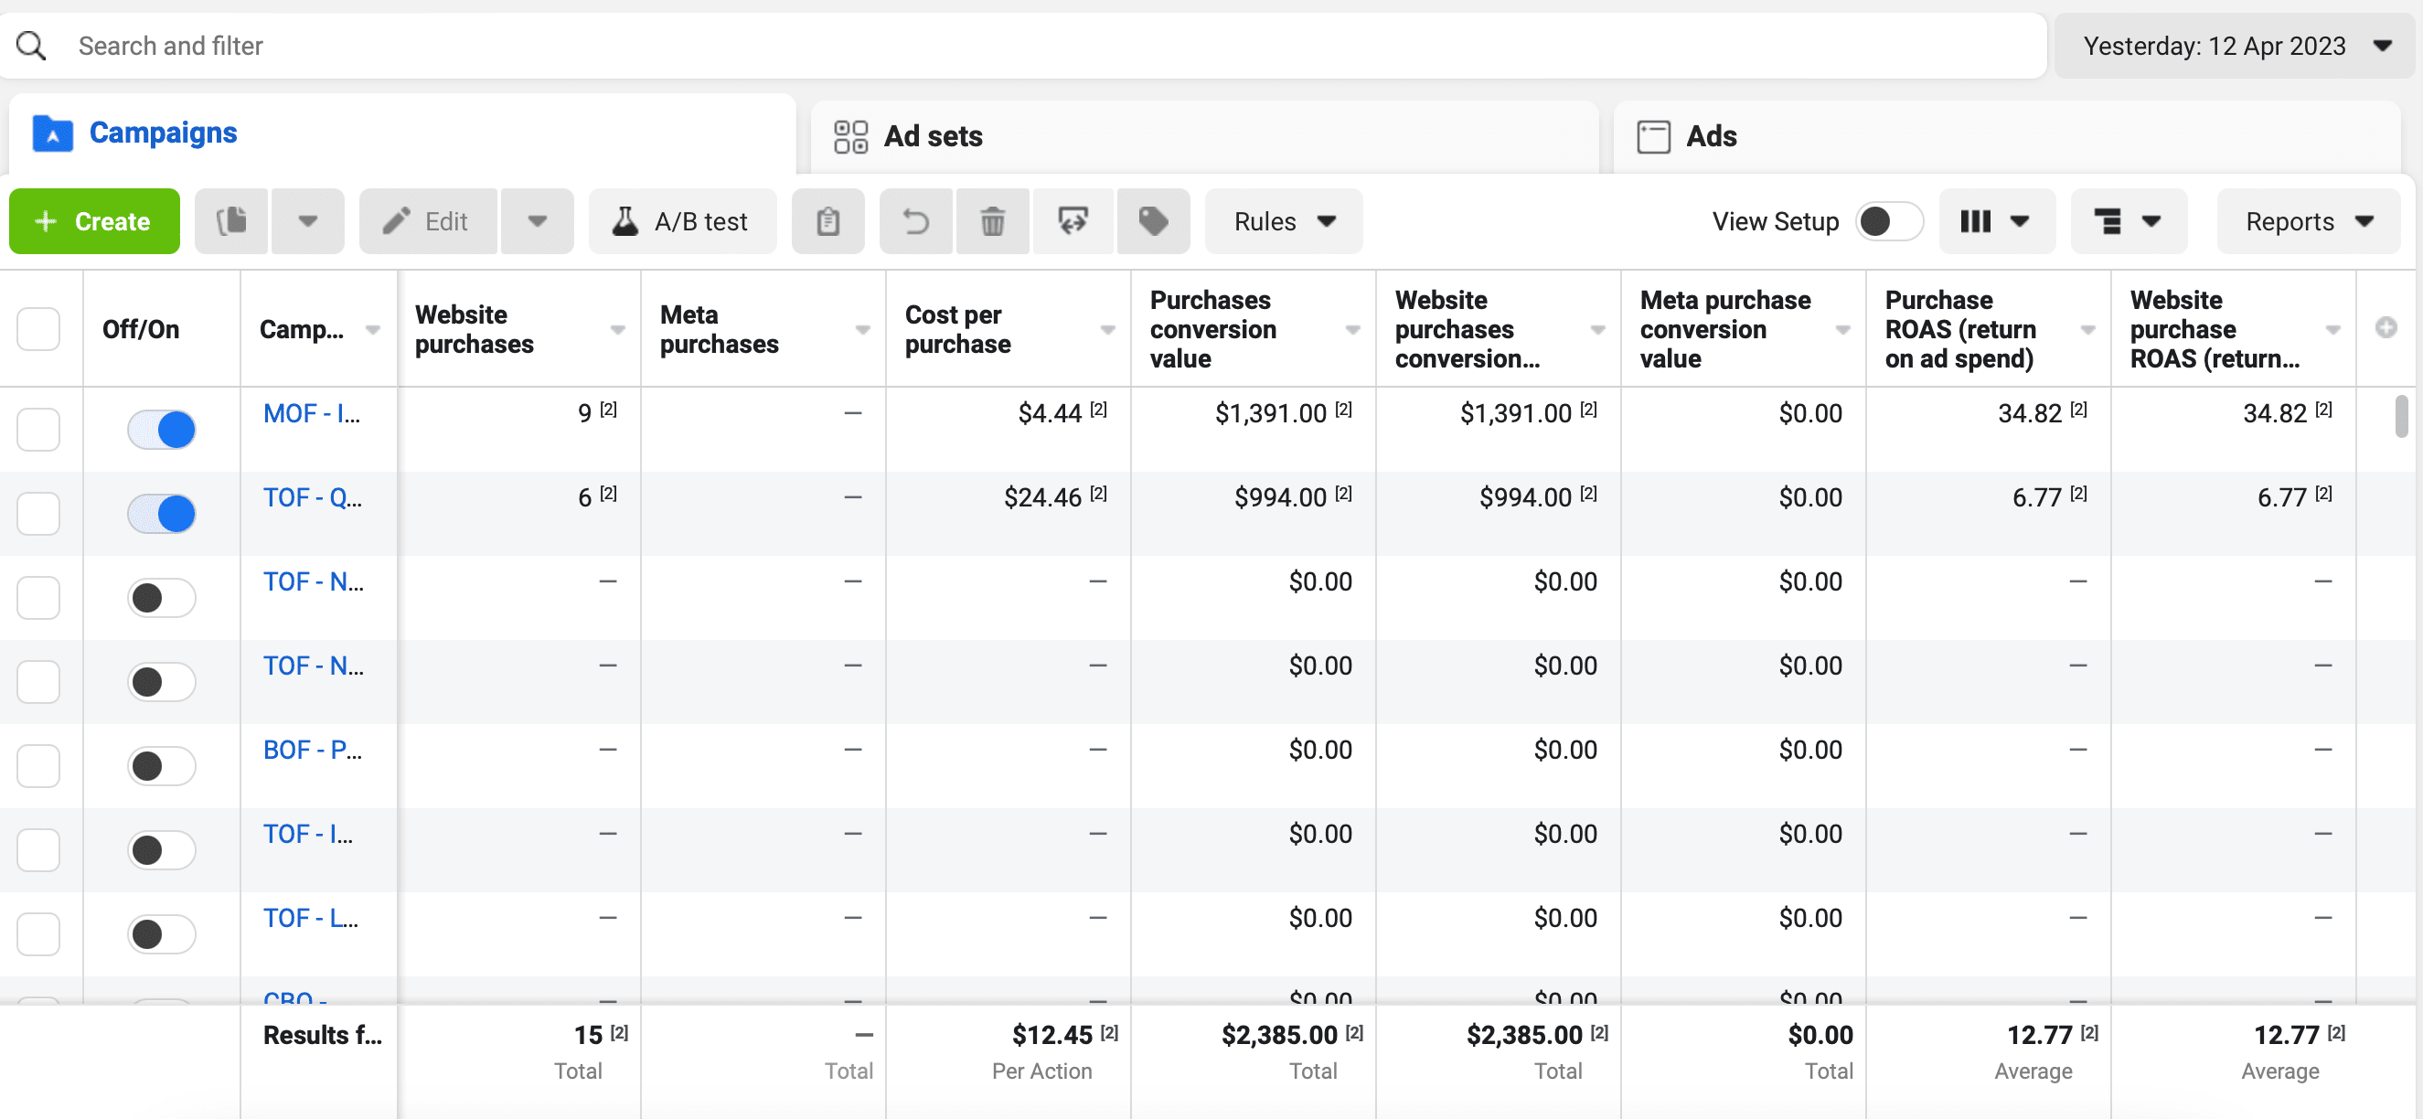Open the breakdown rows icon menu
This screenshot has width=2423, height=1119.
(x=2127, y=222)
